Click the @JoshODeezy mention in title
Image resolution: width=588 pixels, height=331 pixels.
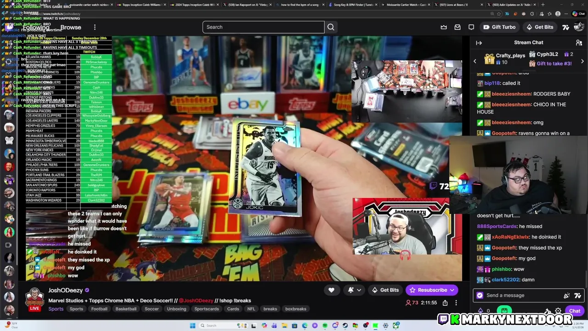(x=196, y=301)
